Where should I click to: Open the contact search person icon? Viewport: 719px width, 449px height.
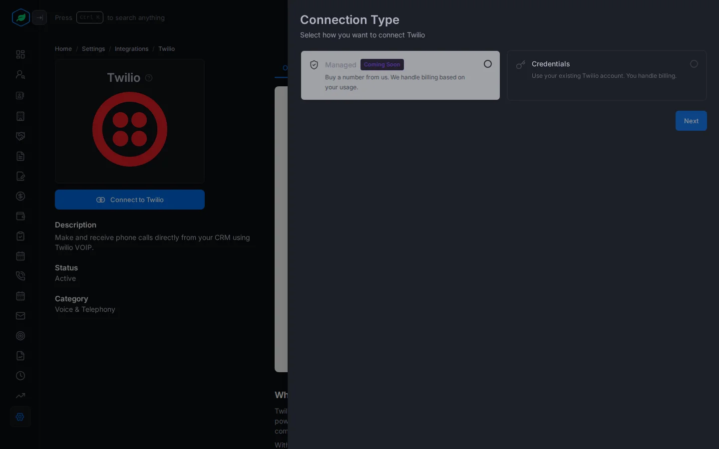click(20, 74)
